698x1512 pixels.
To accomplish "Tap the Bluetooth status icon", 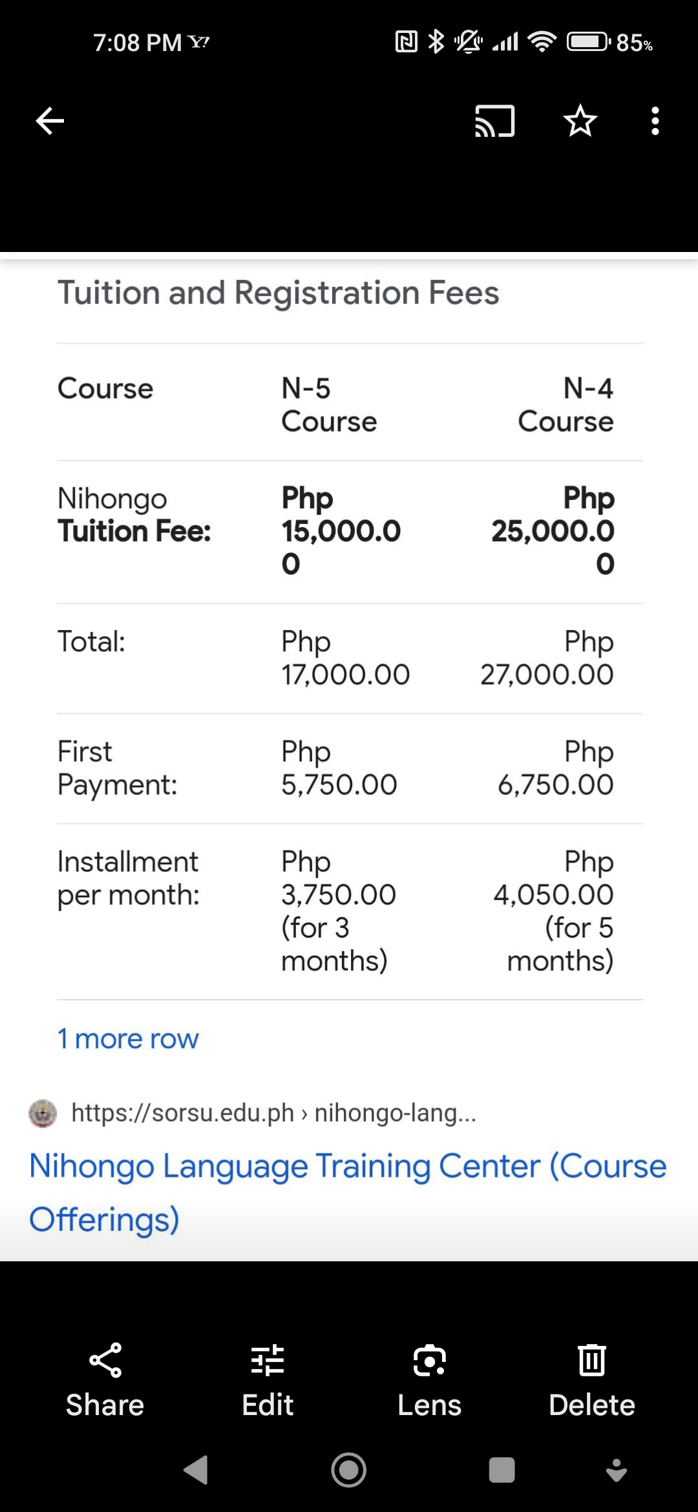I will (x=437, y=43).
